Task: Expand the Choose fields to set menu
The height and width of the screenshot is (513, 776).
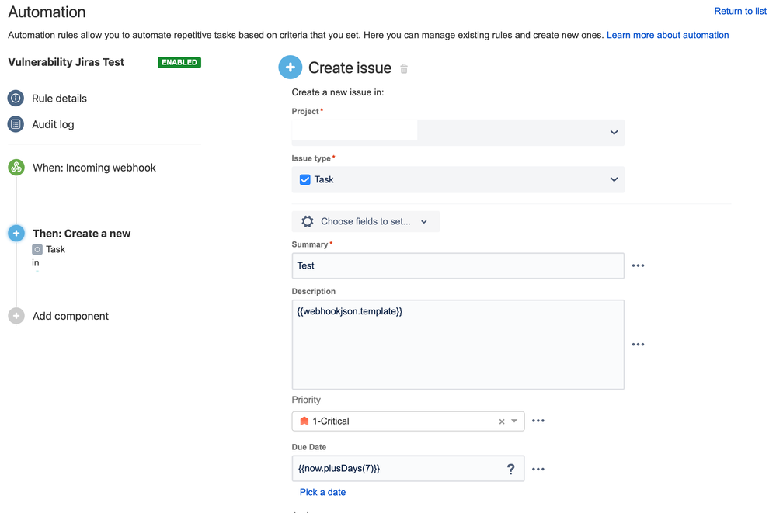Action: click(x=365, y=221)
